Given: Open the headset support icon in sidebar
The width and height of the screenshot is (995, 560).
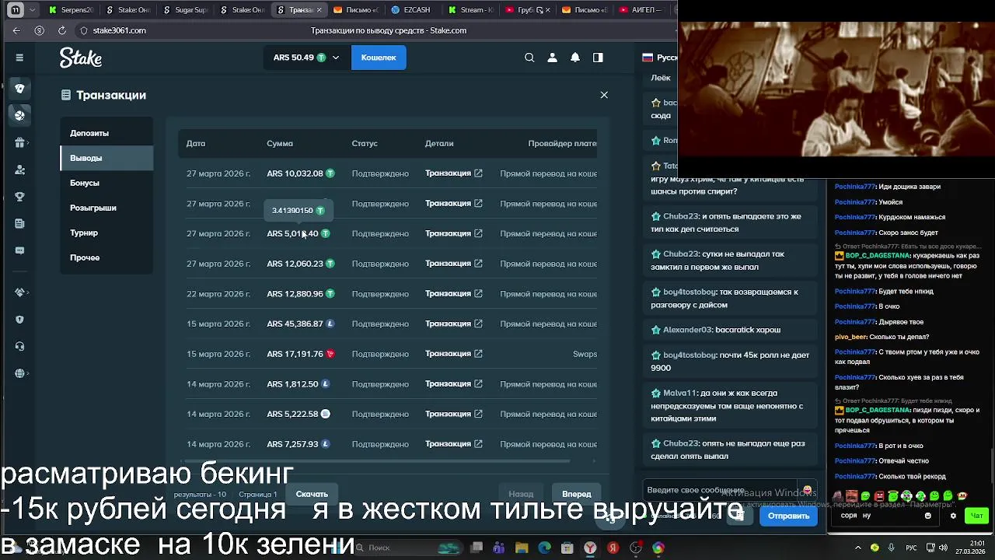Looking at the screenshot, I should (19, 347).
